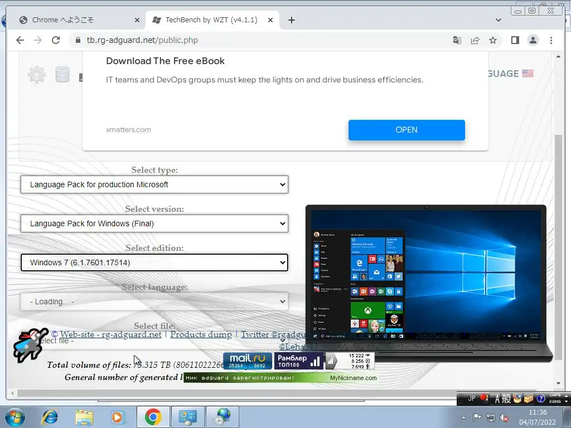The image size is (571, 428).
Task: Open Chrome three-dot menu
Action: (551, 40)
